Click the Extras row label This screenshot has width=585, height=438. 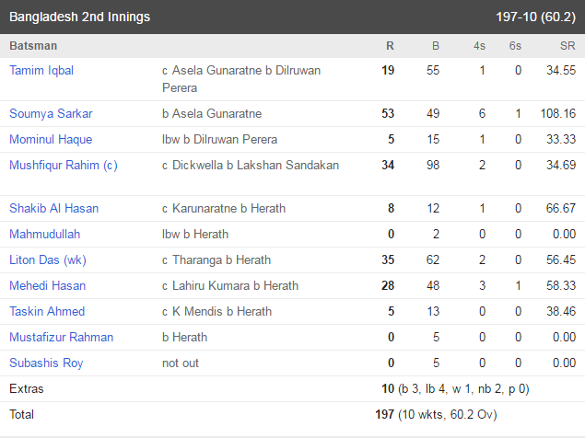pyautogui.click(x=27, y=389)
